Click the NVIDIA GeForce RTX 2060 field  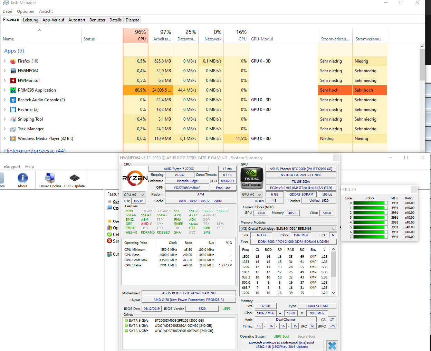pos(301,175)
